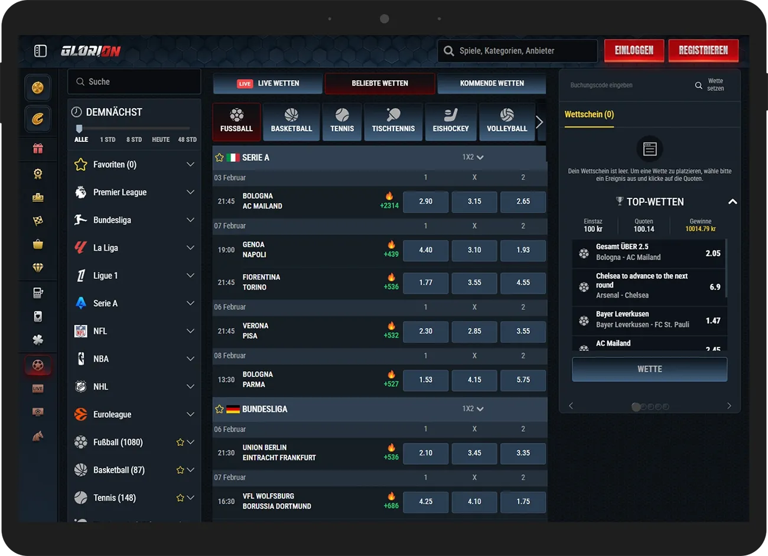Select the EISHOCKEY sport tab
This screenshot has height=556, width=768.
click(x=451, y=122)
